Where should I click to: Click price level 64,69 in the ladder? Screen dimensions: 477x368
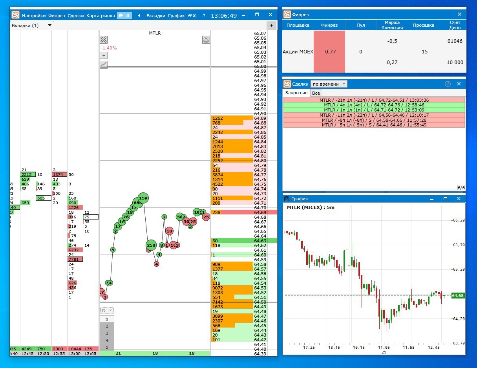tap(260, 212)
